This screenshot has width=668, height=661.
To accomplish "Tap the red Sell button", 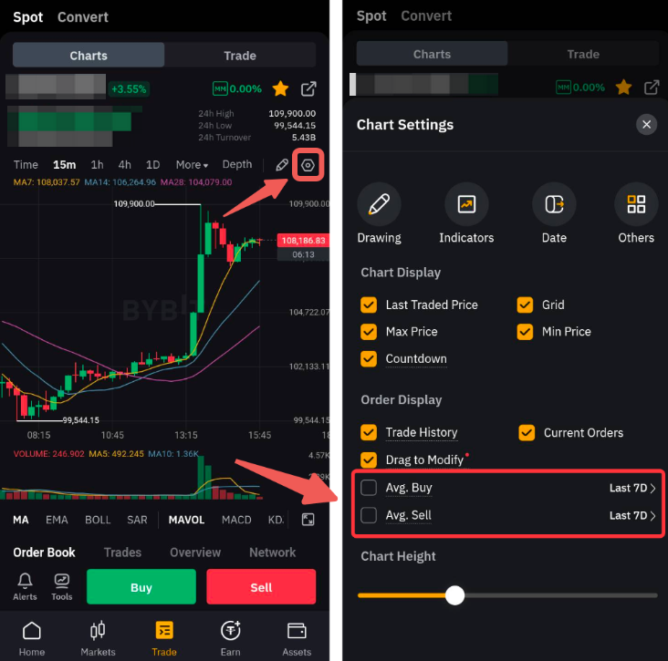I will tap(261, 587).
